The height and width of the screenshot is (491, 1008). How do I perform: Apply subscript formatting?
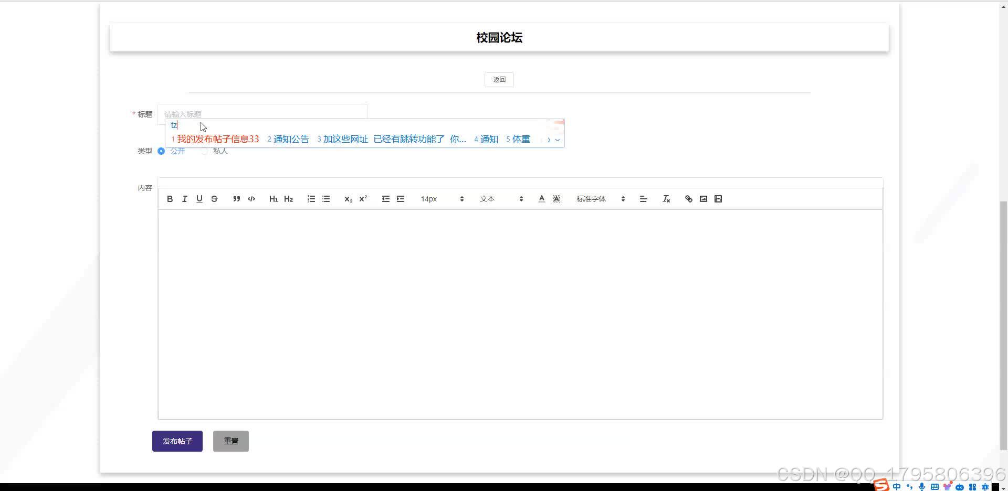pos(348,199)
